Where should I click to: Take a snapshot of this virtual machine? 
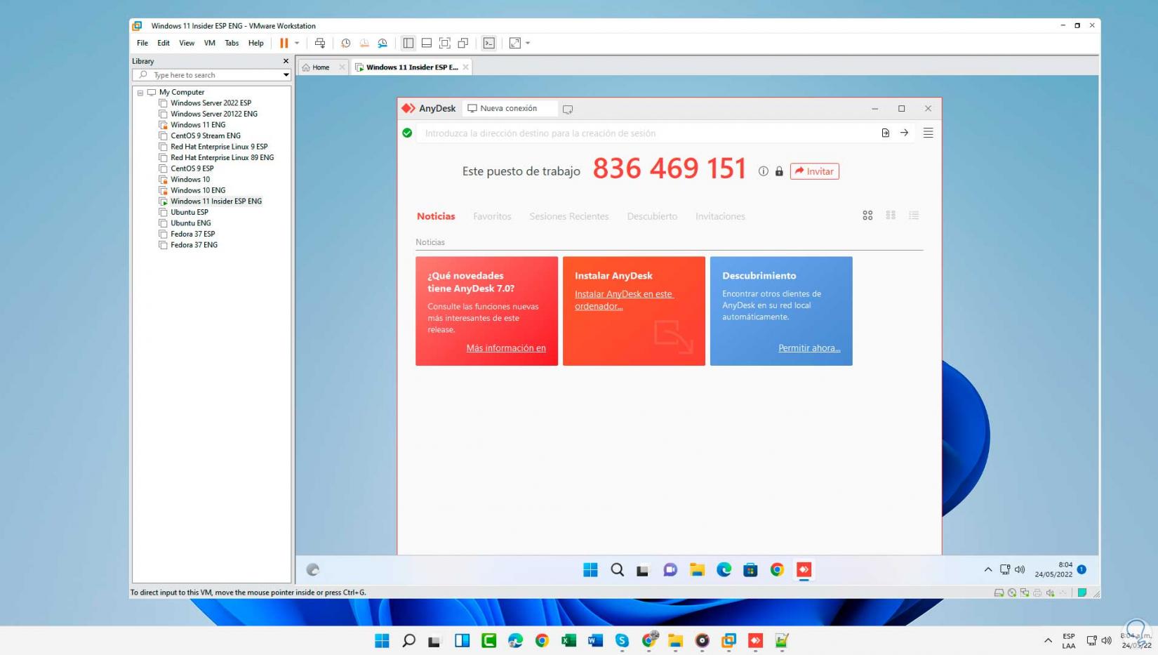[346, 43]
